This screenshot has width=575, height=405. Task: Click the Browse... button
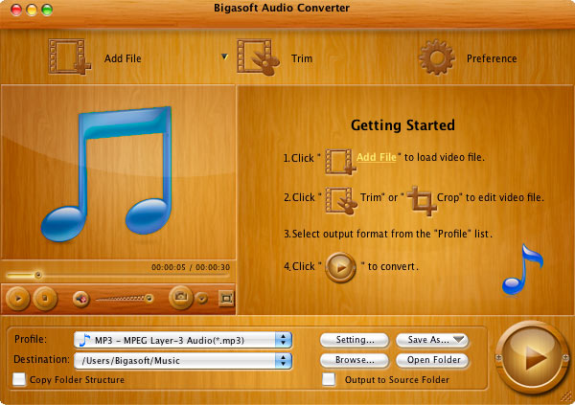coord(354,360)
